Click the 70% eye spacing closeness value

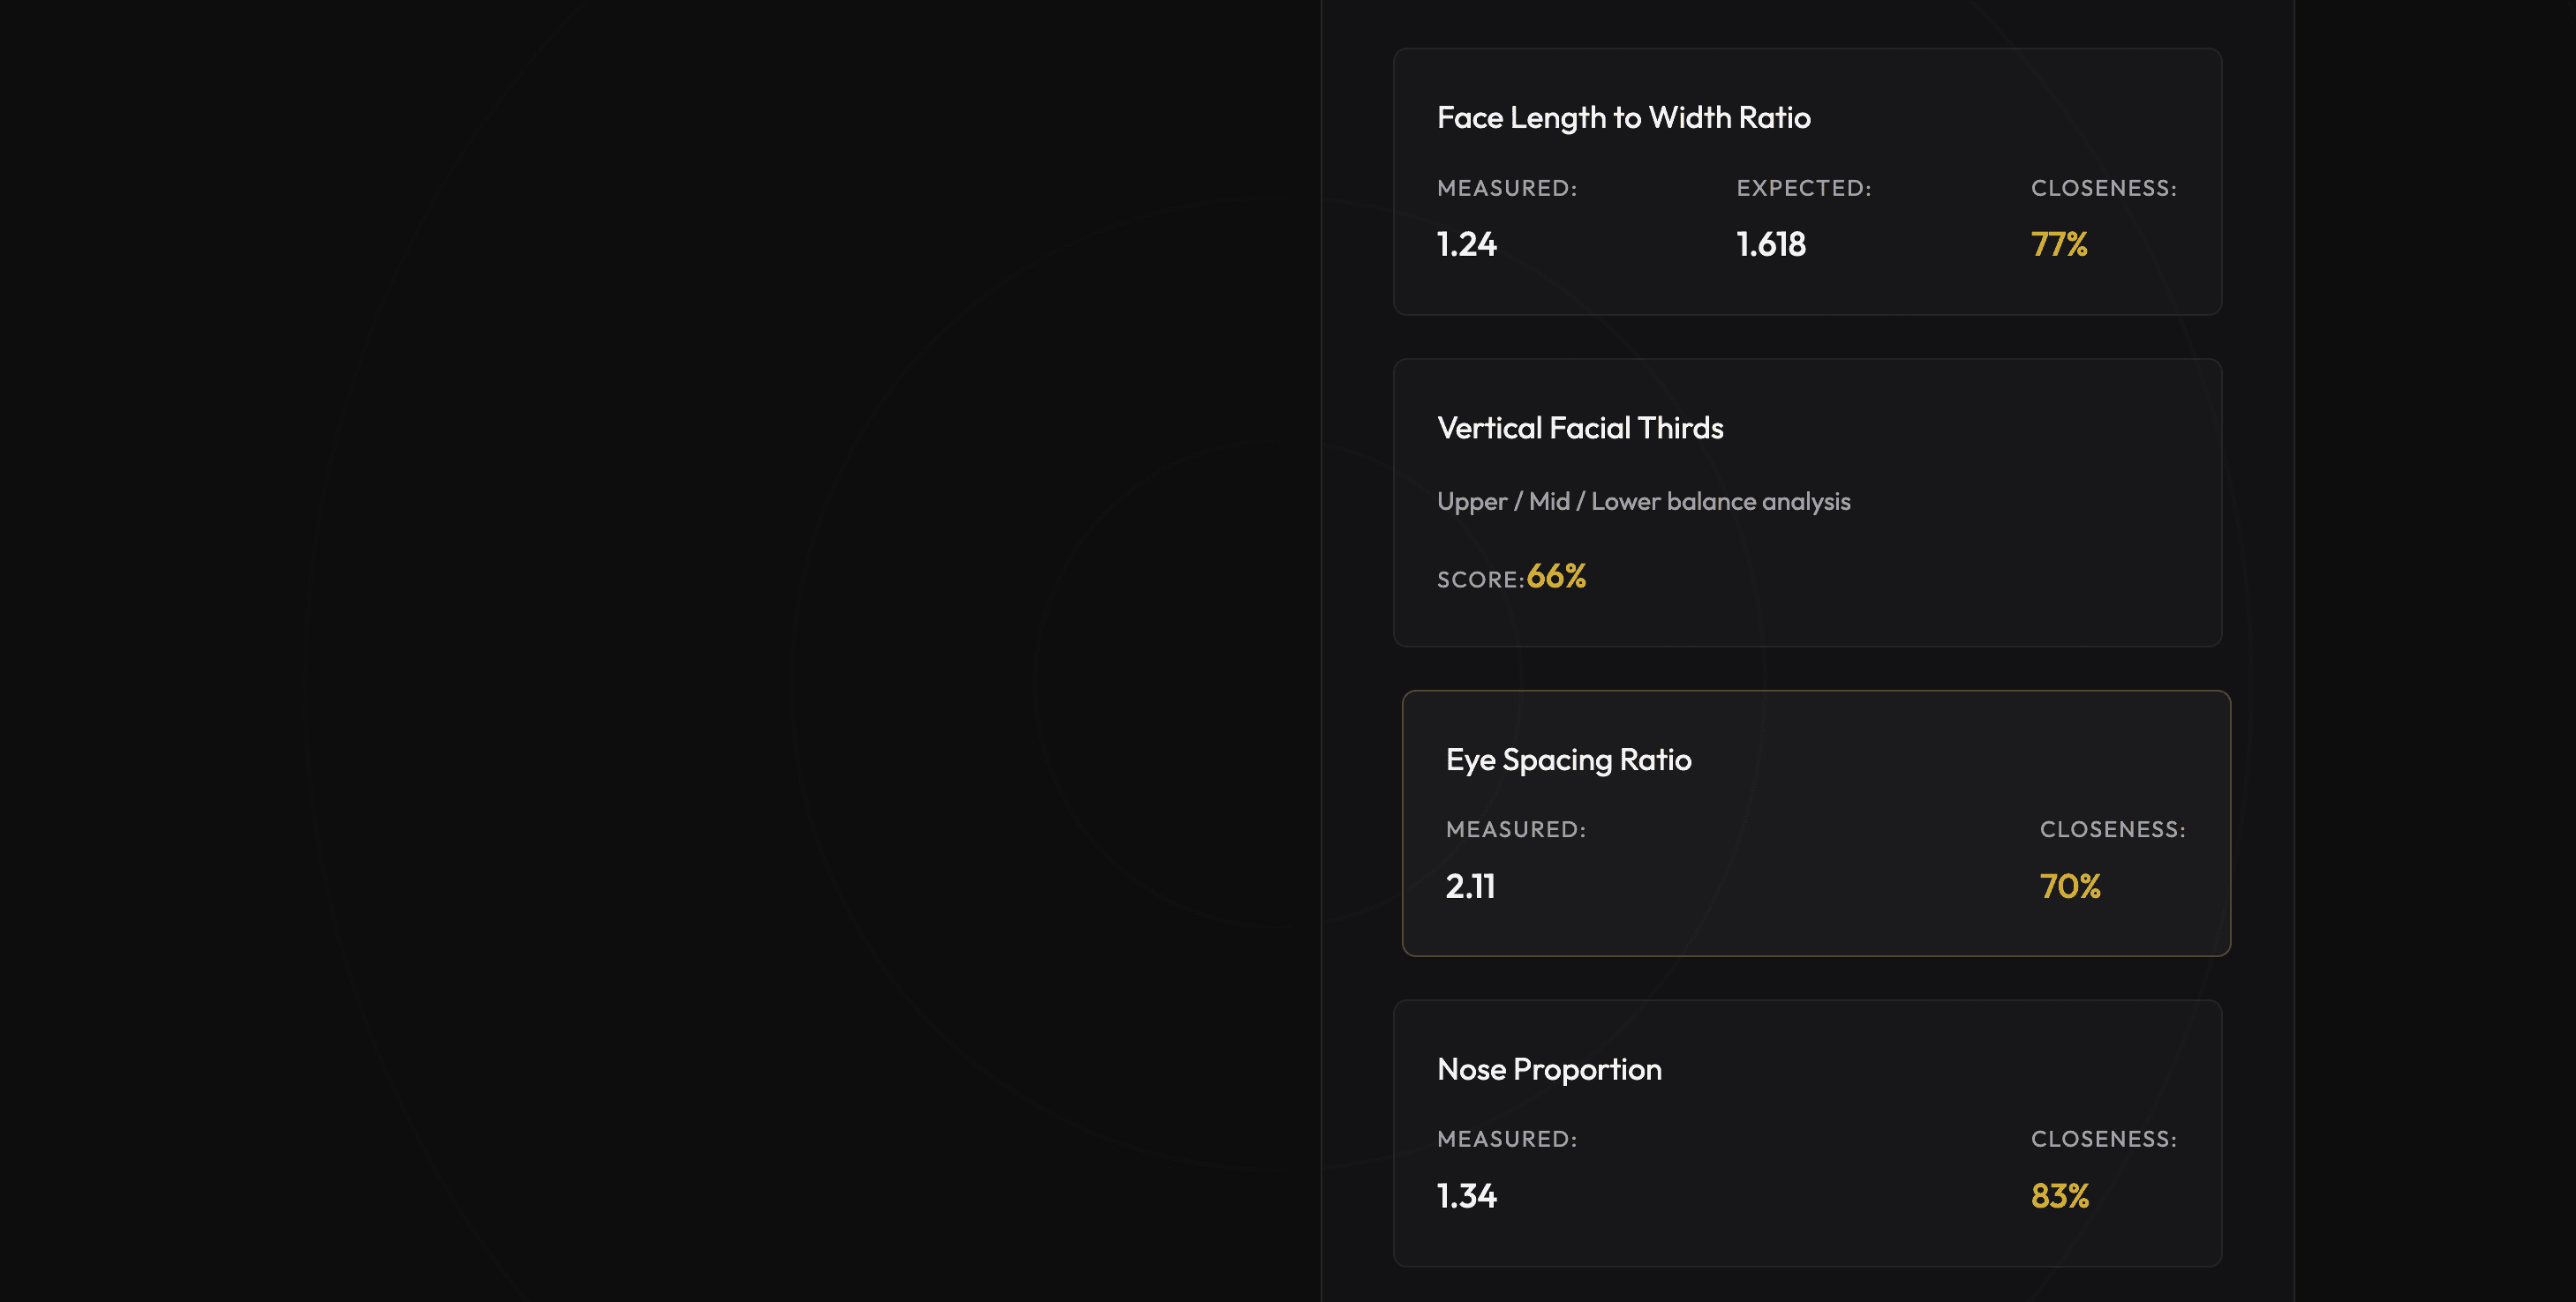click(2070, 887)
